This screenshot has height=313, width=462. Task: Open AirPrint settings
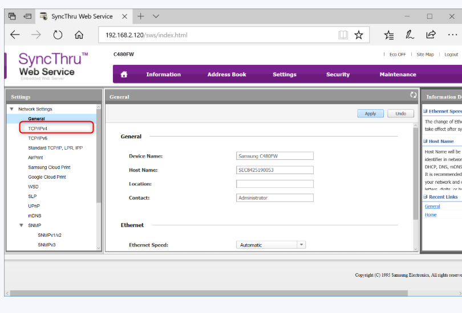pos(35,158)
